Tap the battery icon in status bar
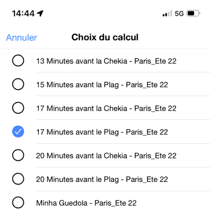This screenshot has width=210, height=214. pos(193,13)
